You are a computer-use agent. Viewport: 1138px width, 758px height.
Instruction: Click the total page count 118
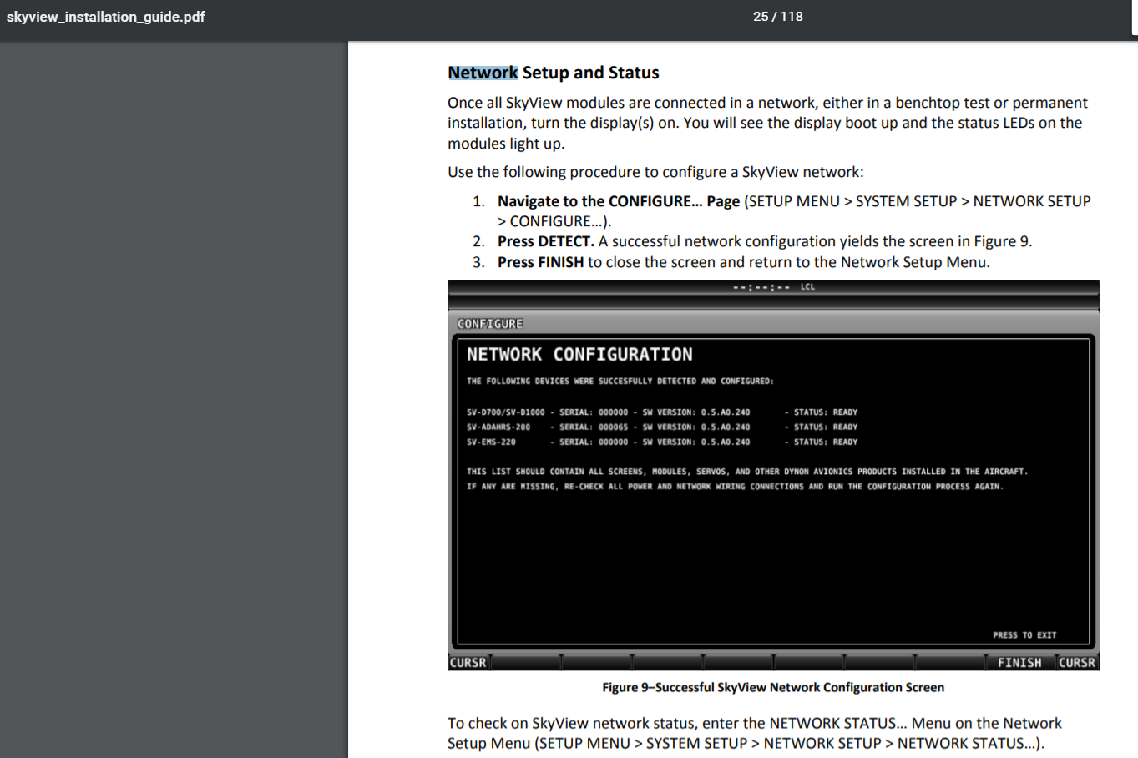[792, 17]
